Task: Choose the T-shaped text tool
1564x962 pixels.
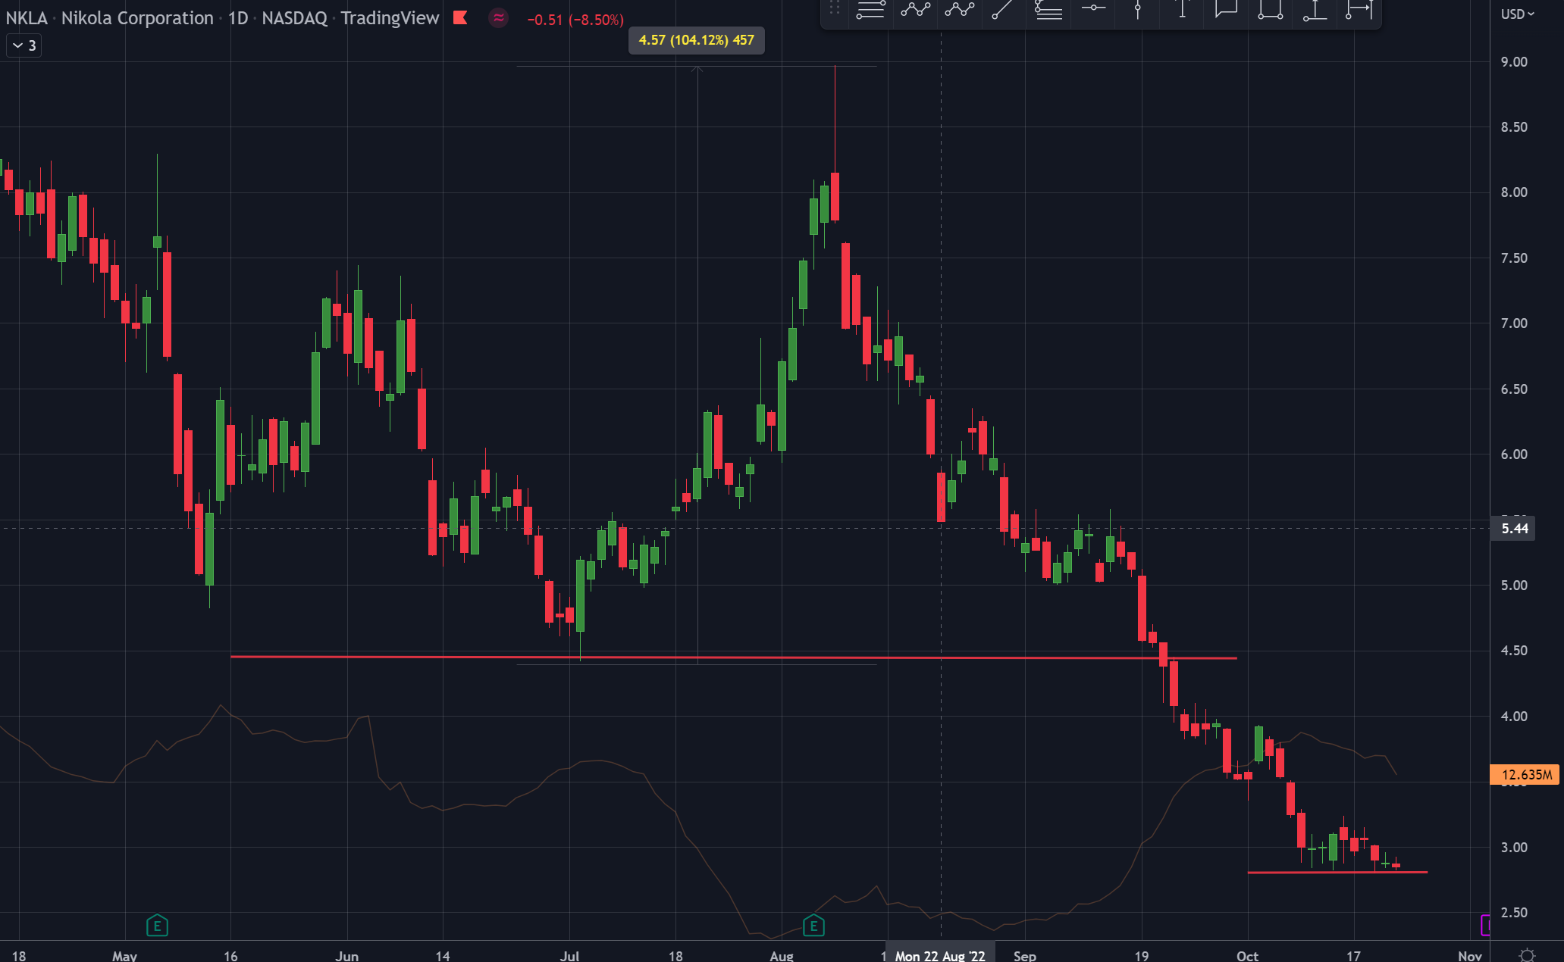Action: pos(1182,9)
